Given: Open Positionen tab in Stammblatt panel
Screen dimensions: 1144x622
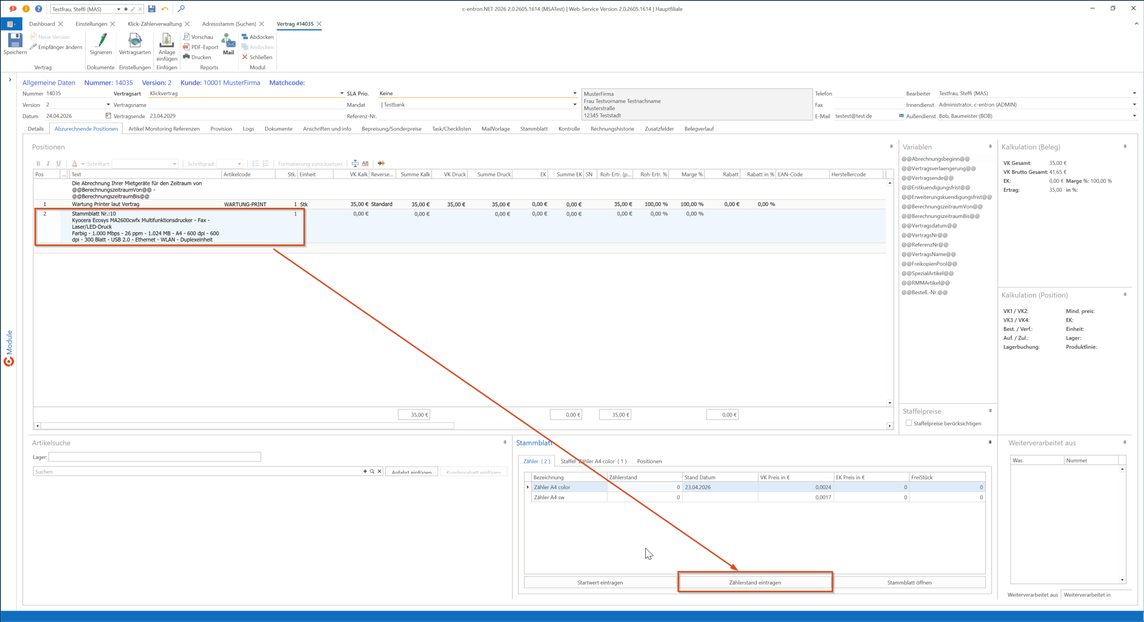Looking at the screenshot, I should 649,461.
